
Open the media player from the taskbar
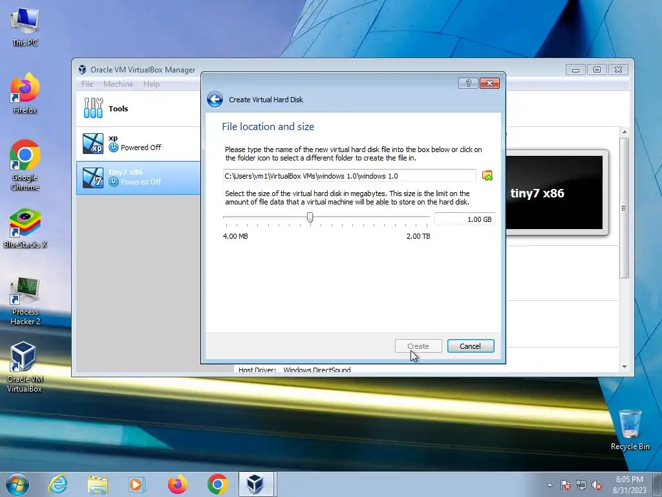pyautogui.click(x=137, y=484)
